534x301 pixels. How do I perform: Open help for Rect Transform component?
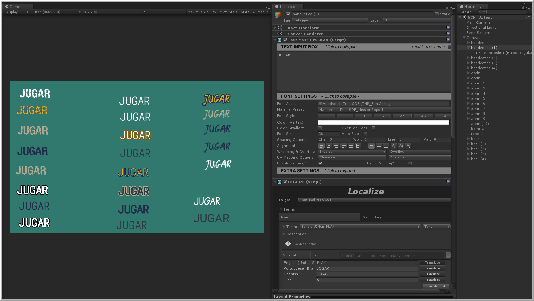pos(448,28)
